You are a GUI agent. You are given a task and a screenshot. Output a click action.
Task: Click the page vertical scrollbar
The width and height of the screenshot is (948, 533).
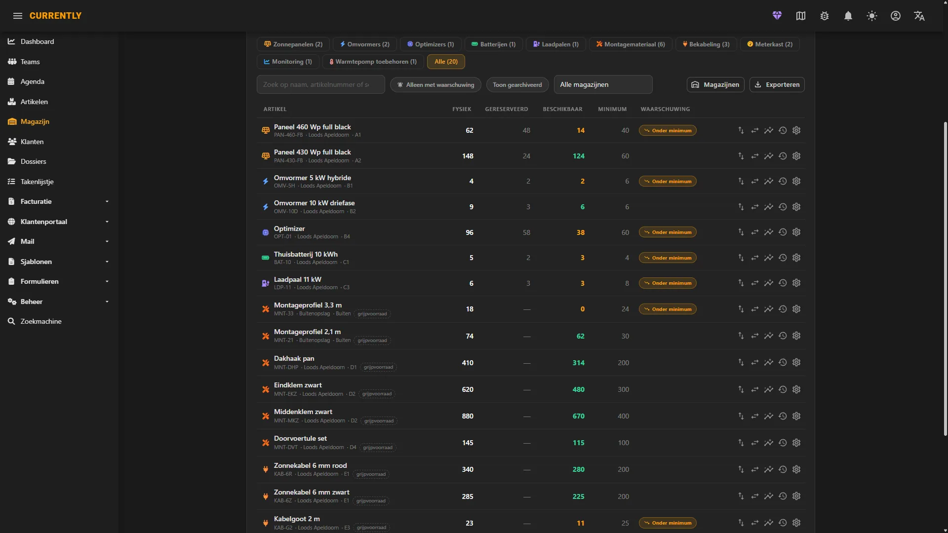[x=945, y=279]
